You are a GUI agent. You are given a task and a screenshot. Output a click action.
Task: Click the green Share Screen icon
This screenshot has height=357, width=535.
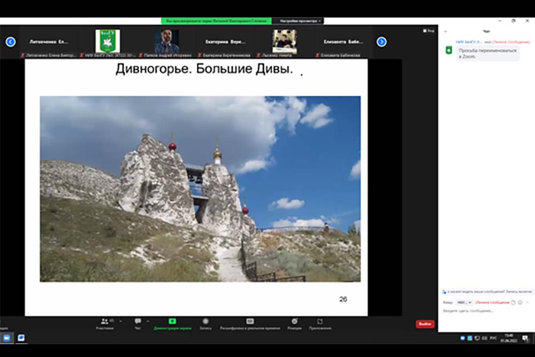point(172,322)
